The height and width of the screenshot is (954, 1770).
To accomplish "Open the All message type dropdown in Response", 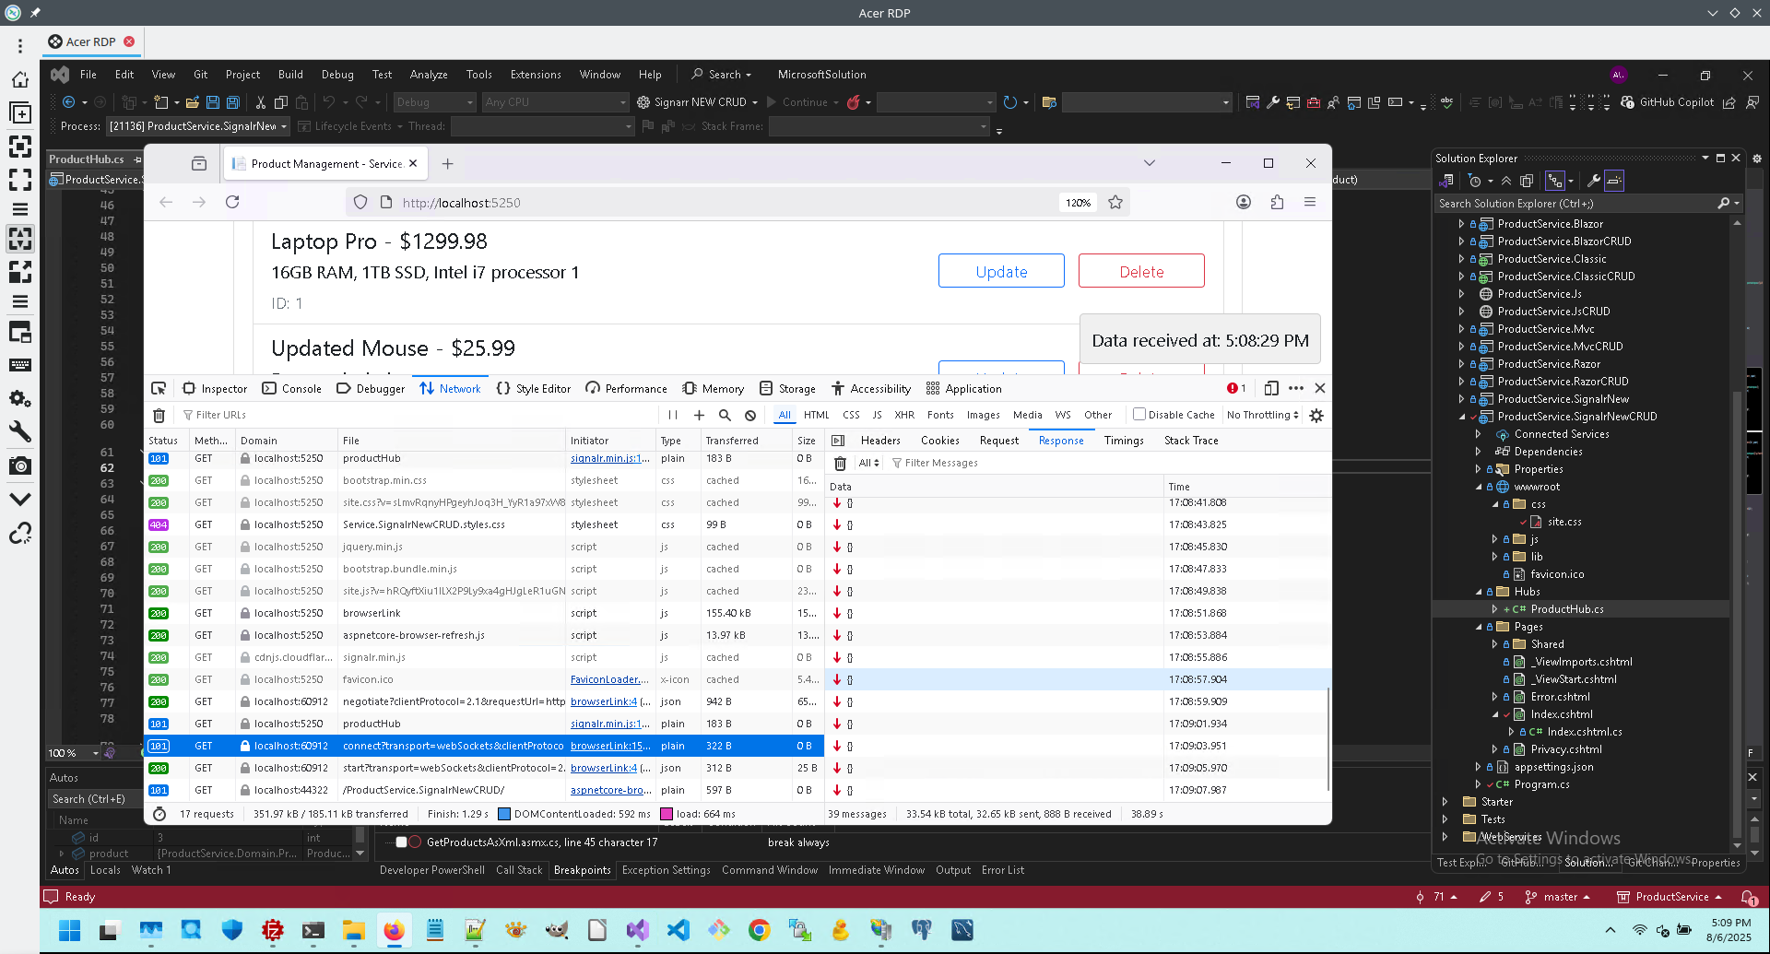I will coord(869,464).
